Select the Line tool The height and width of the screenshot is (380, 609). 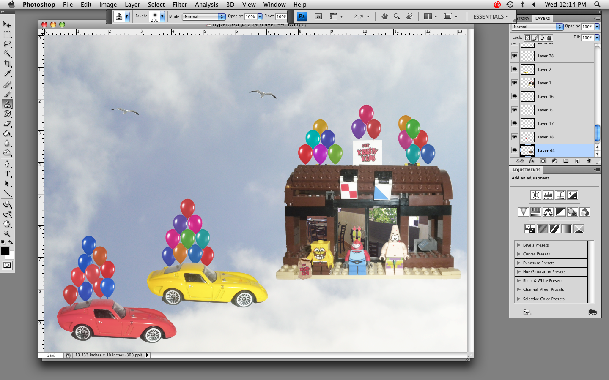click(7, 193)
